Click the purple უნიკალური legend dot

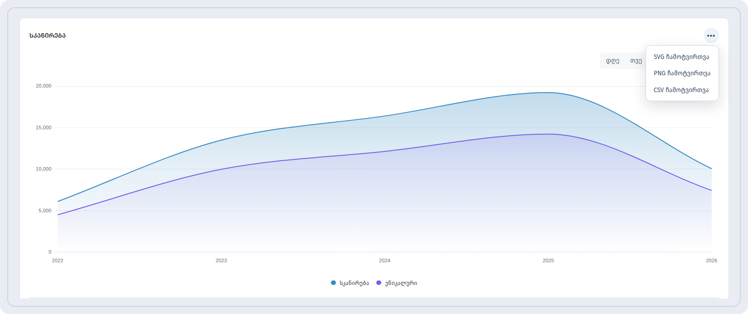[x=379, y=283]
